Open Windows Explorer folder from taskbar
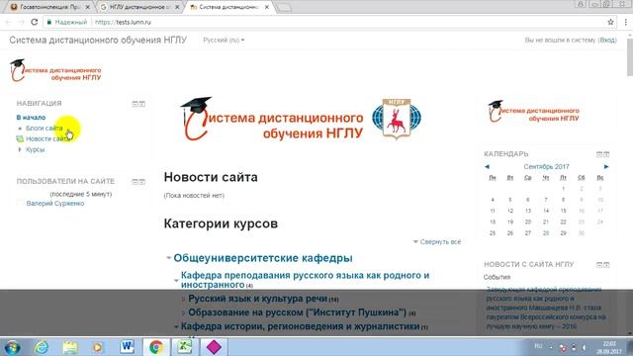This screenshot has width=633, height=356. click(x=70, y=347)
